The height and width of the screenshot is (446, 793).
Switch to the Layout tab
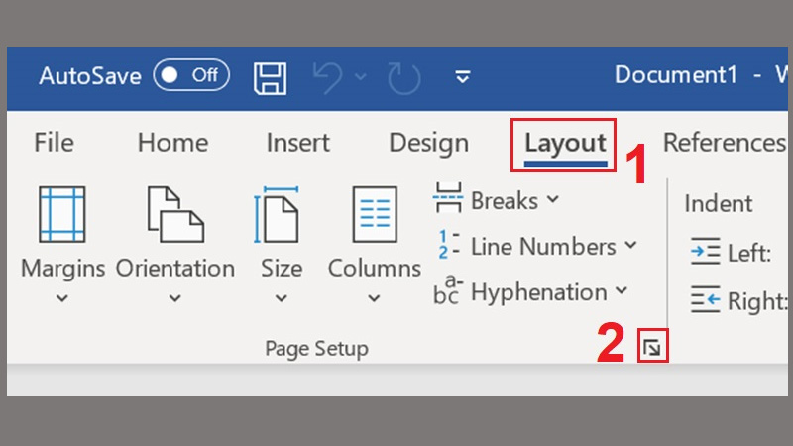click(565, 143)
